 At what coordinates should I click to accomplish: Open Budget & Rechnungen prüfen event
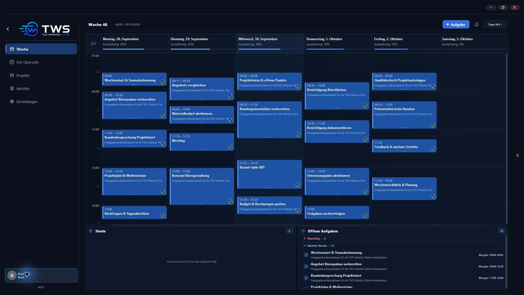click(x=269, y=205)
